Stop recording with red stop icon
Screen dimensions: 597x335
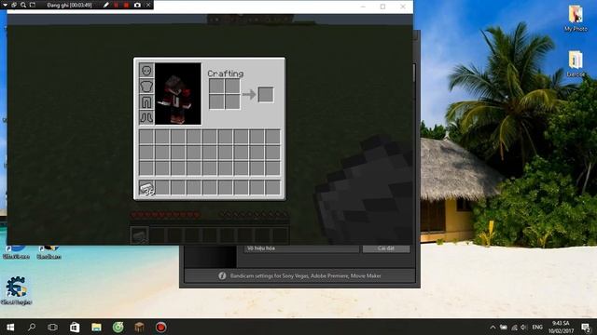point(126,5)
